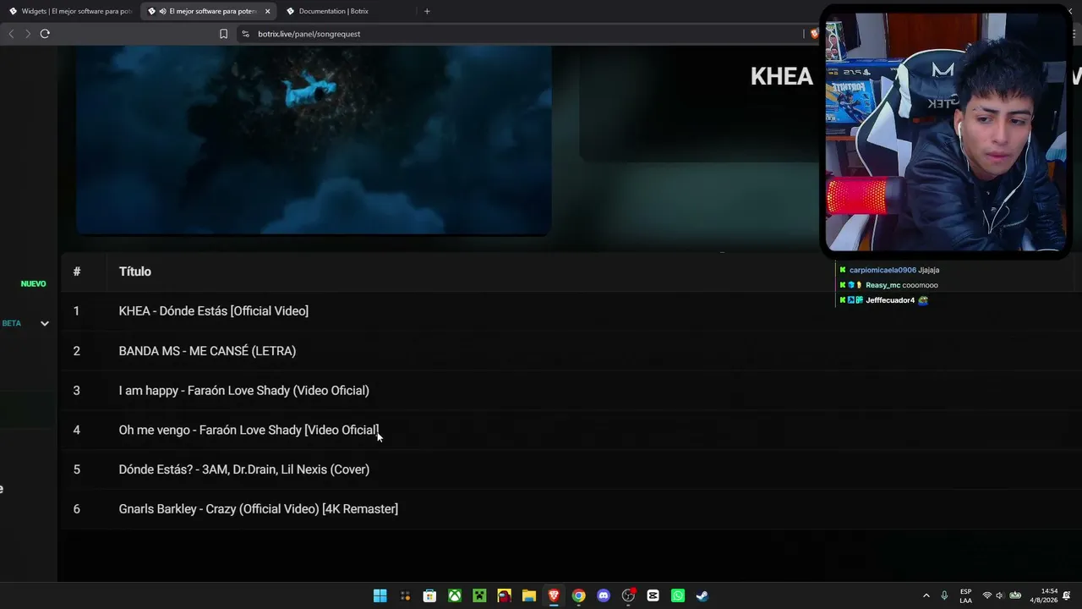
Task: Open the Xbox app from taskbar
Action: [455, 595]
